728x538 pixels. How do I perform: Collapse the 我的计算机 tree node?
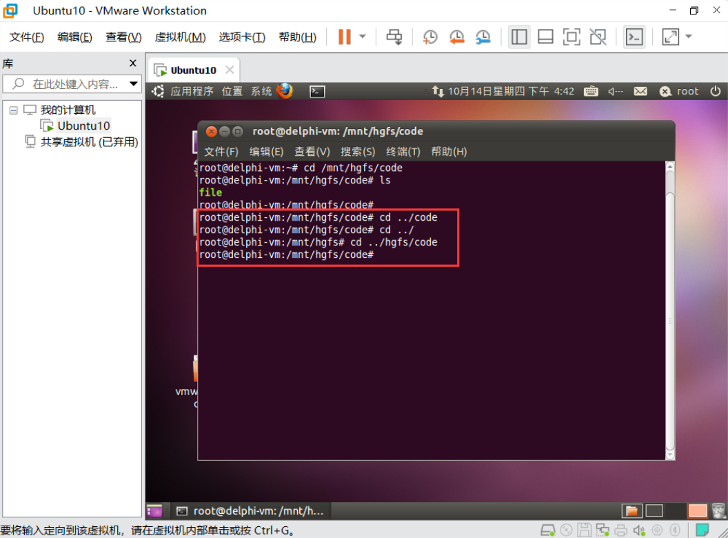14,110
